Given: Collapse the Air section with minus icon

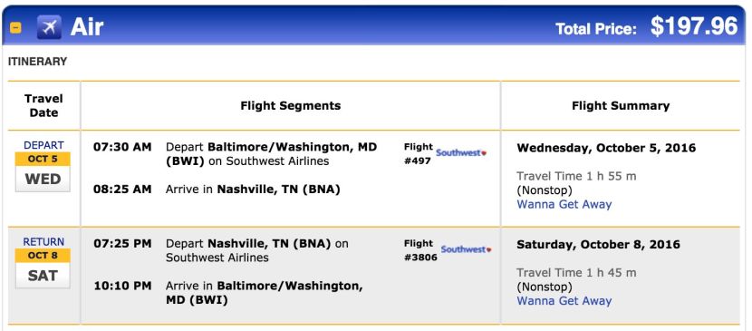Looking at the screenshot, I should (15, 28).
